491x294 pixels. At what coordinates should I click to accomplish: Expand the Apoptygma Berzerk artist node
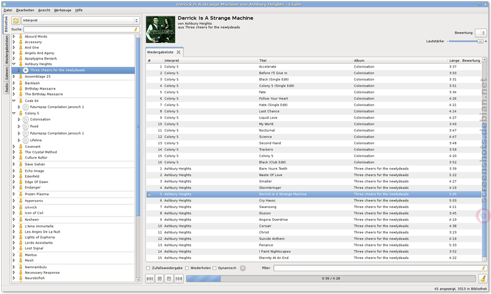point(14,58)
